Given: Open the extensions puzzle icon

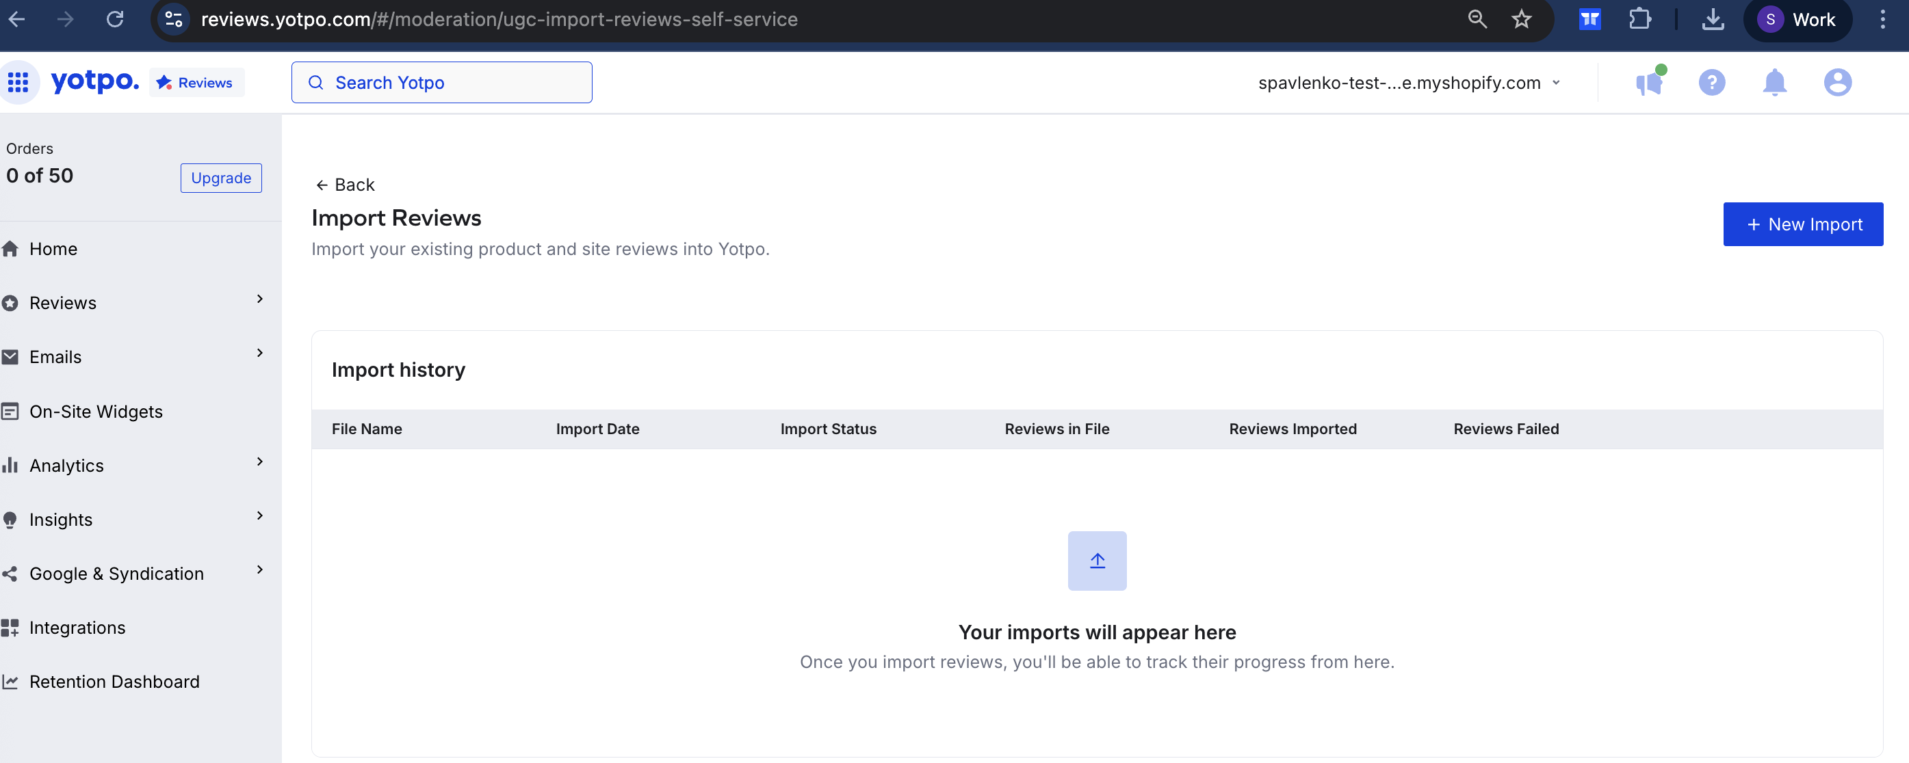Looking at the screenshot, I should pyautogui.click(x=1640, y=19).
